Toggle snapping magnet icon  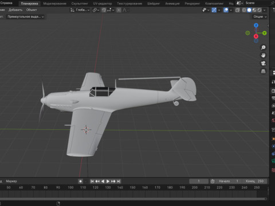[x=104, y=10]
